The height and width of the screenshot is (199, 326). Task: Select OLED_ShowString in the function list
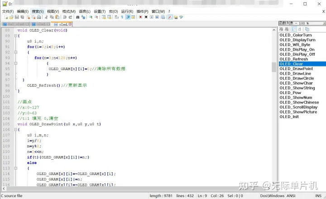point(297,88)
